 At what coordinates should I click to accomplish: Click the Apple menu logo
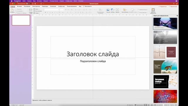12,1
